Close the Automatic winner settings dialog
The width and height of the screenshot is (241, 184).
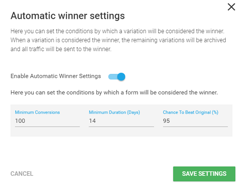point(231,7)
